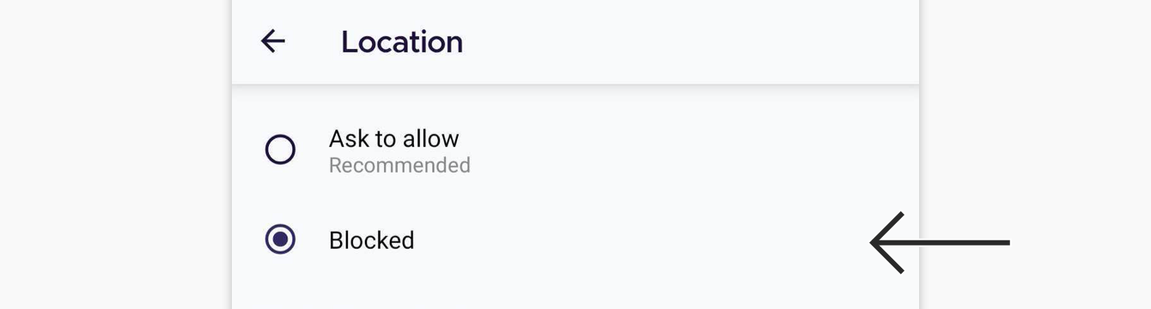The width and height of the screenshot is (1151, 309).
Task: Click the large black annotation arrow
Action: tap(940, 243)
